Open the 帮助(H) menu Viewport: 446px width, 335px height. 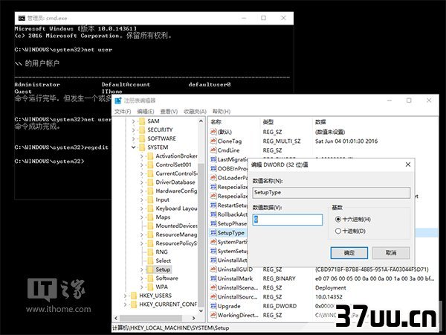222,112
